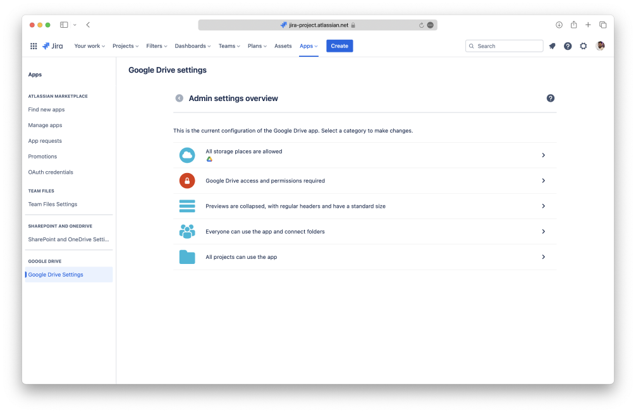The height and width of the screenshot is (413, 636).
Task: Click the back arrow beside Admin settings overview
Action: click(x=180, y=99)
